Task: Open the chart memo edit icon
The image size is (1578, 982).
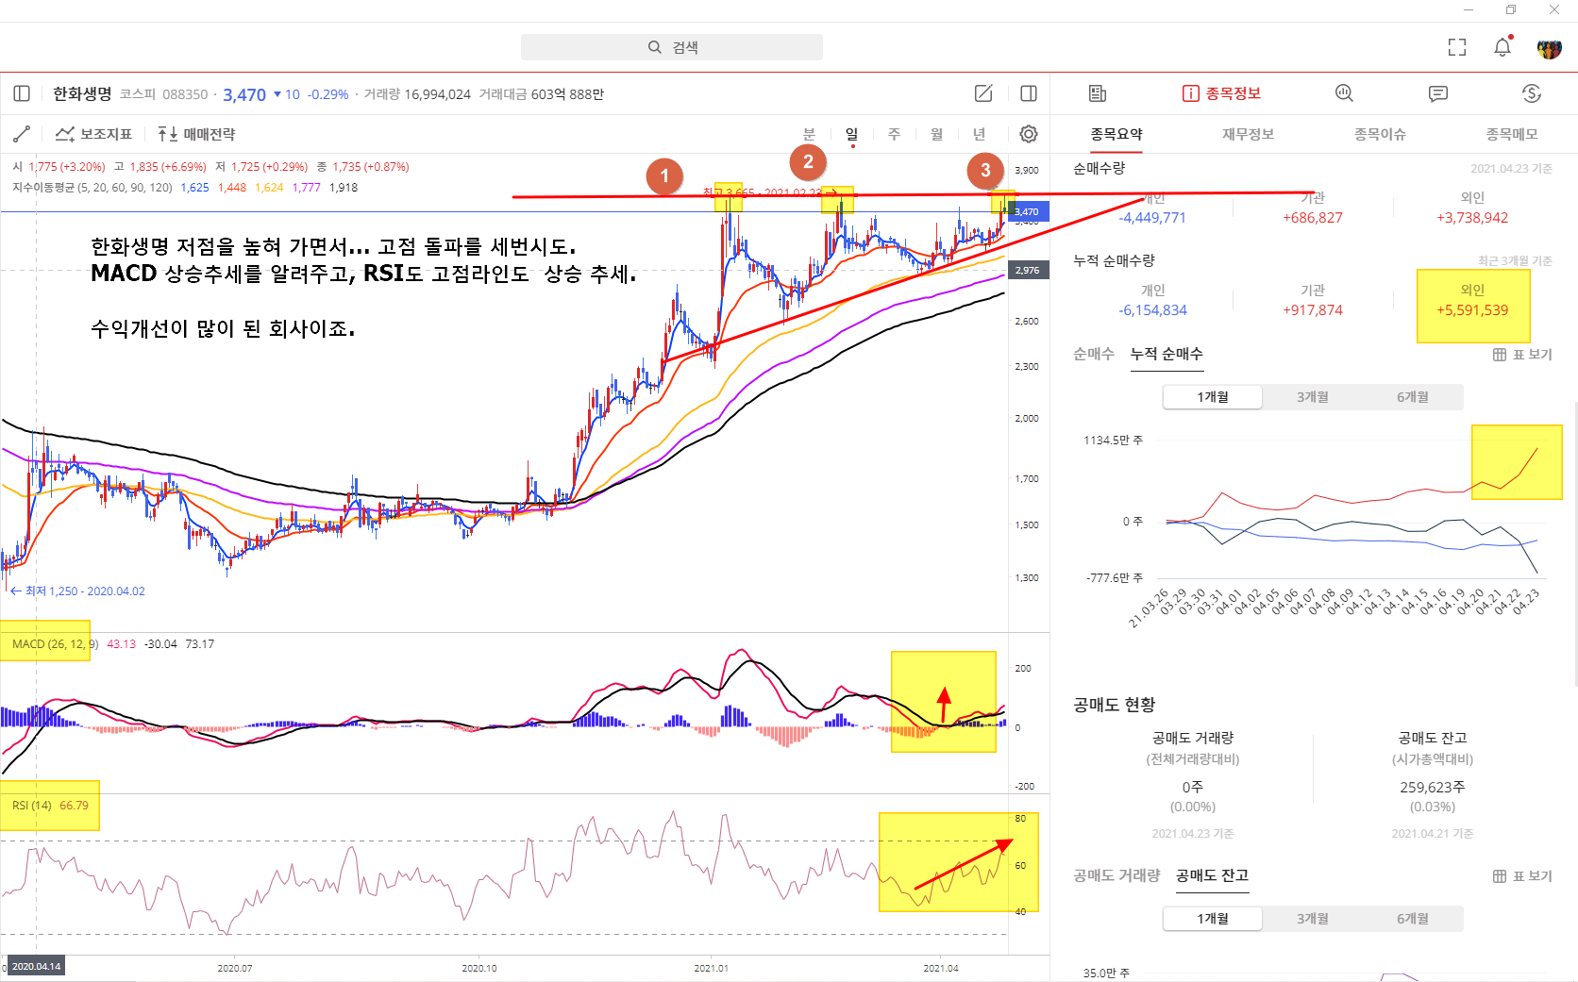Action: click(x=983, y=93)
